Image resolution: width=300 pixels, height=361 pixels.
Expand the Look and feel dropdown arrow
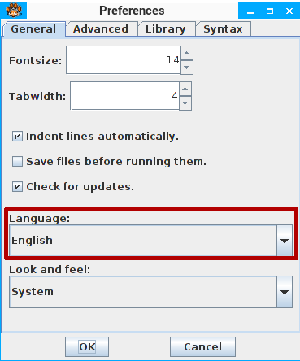(285, 292)
